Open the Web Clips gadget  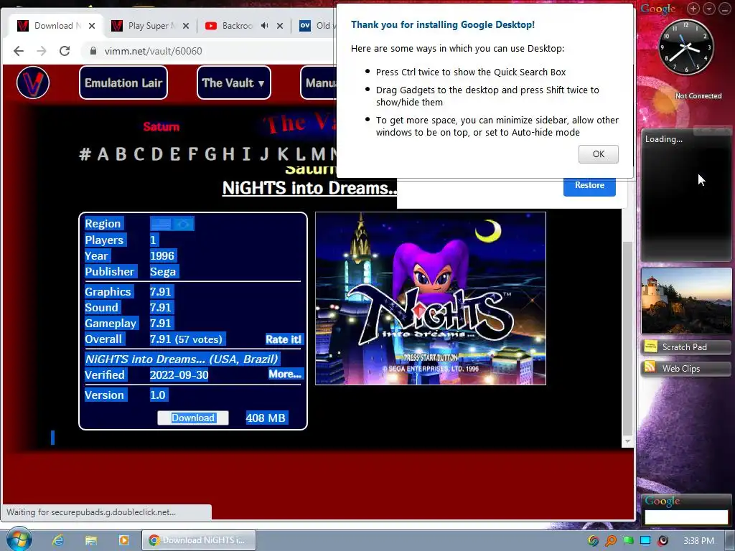tap(685, 368)
